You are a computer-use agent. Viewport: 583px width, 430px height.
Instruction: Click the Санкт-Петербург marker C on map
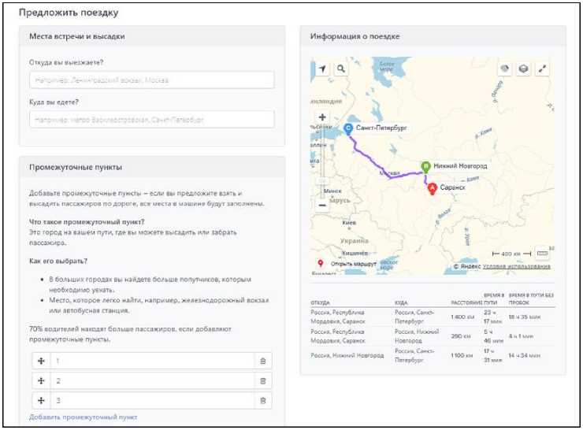pyautogui.click(x=348, y=128)
